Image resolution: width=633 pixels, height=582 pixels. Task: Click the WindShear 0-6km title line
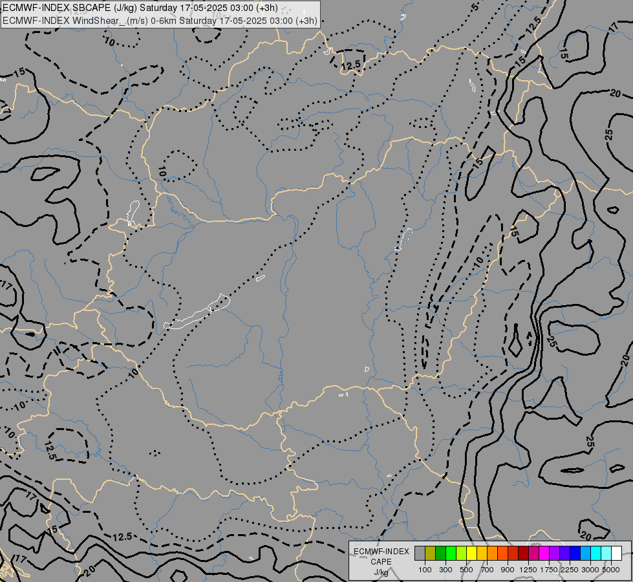[160, 21]
